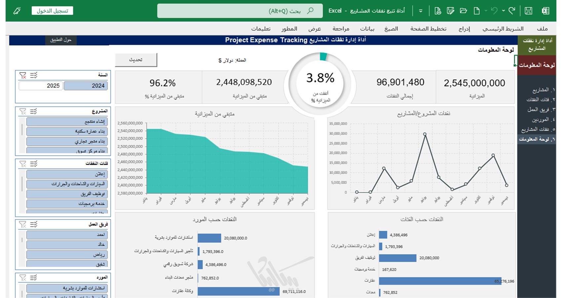Clear filter on the السنة slicer
562x298 pixels.
pos(23,76)
